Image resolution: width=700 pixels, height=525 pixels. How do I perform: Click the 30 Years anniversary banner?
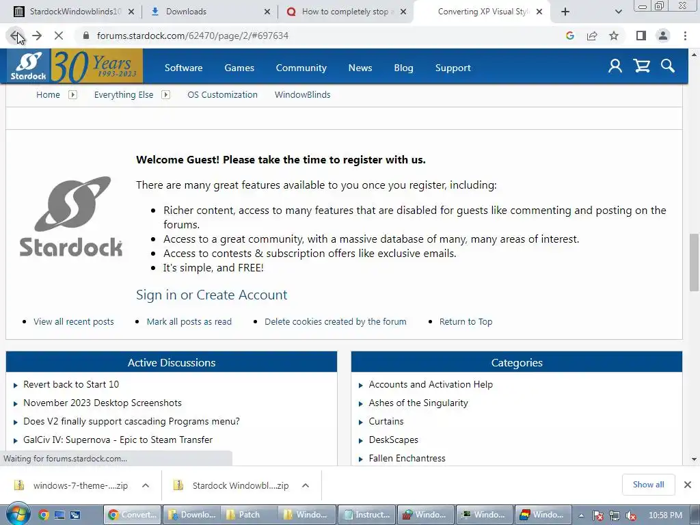click(97, 66)
